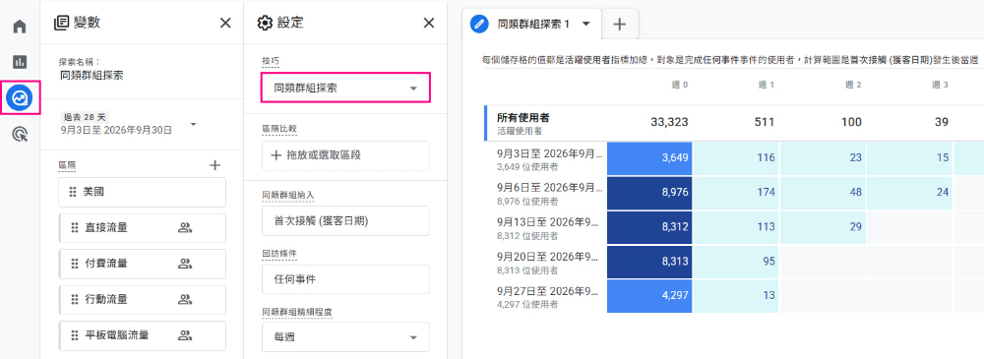Click the 週 0 column header

[x=679, y=85]
